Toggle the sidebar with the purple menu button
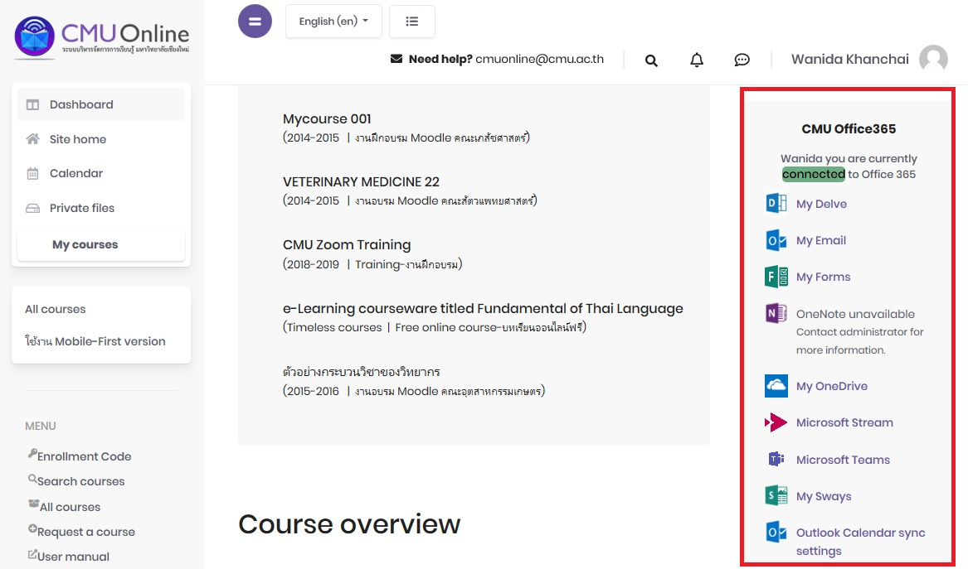The height and width of the screenshot is (569, 968). point(255,21)
